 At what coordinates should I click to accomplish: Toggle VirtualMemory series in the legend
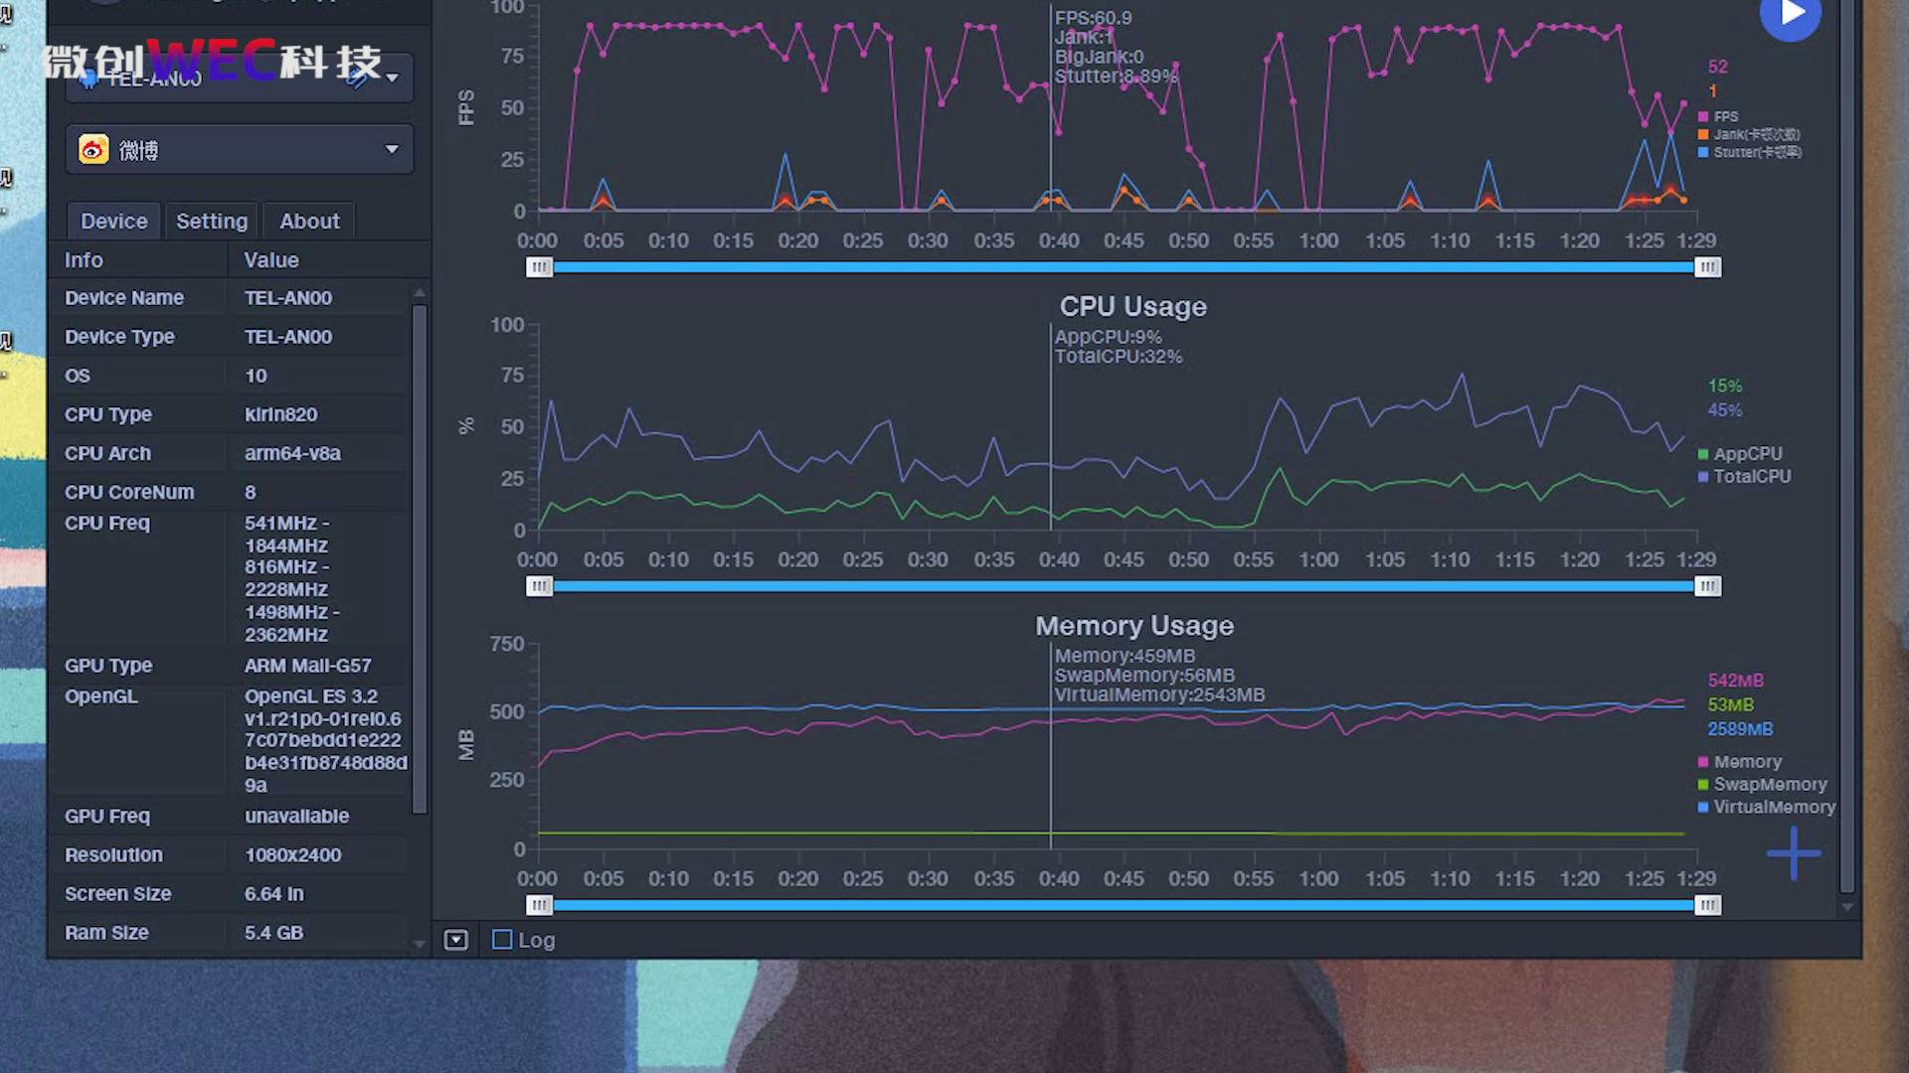[x=1767, y=808]
